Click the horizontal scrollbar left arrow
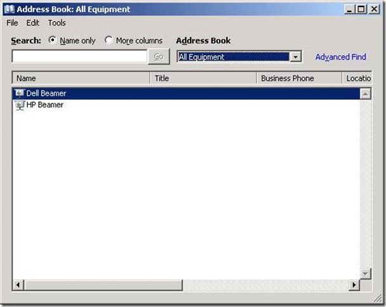Viewport: 386px width, 307px height. (x=18, y=285)
